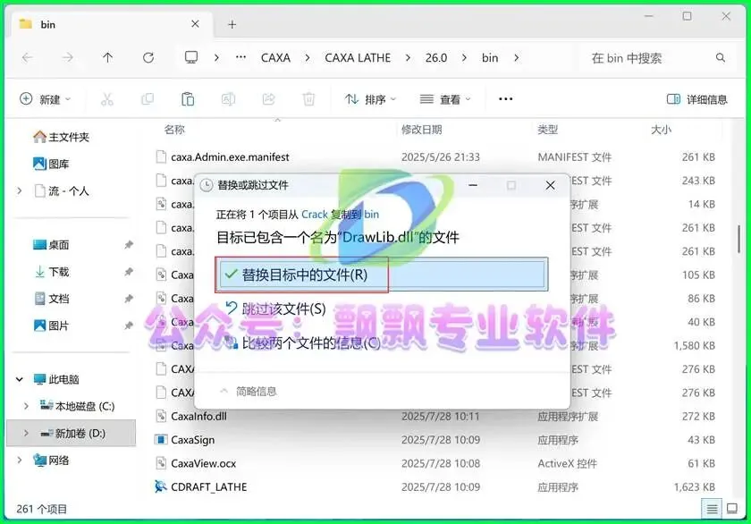Click CAXA in the address breadcrumb
Screen dimensions: 751x524
[x=275, y=58]
